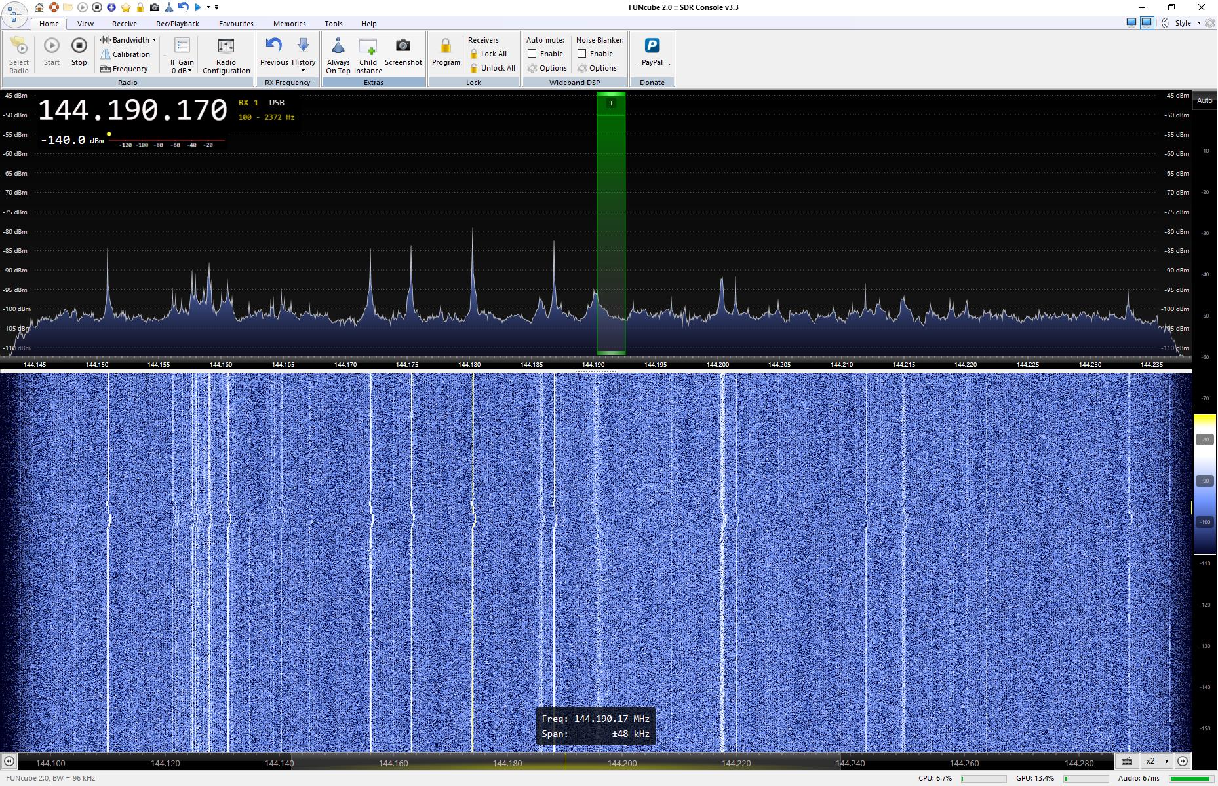This screenshot has height=786, width=1218.
Task: Expand the History dropdown
Action: (x=303, y=70)
